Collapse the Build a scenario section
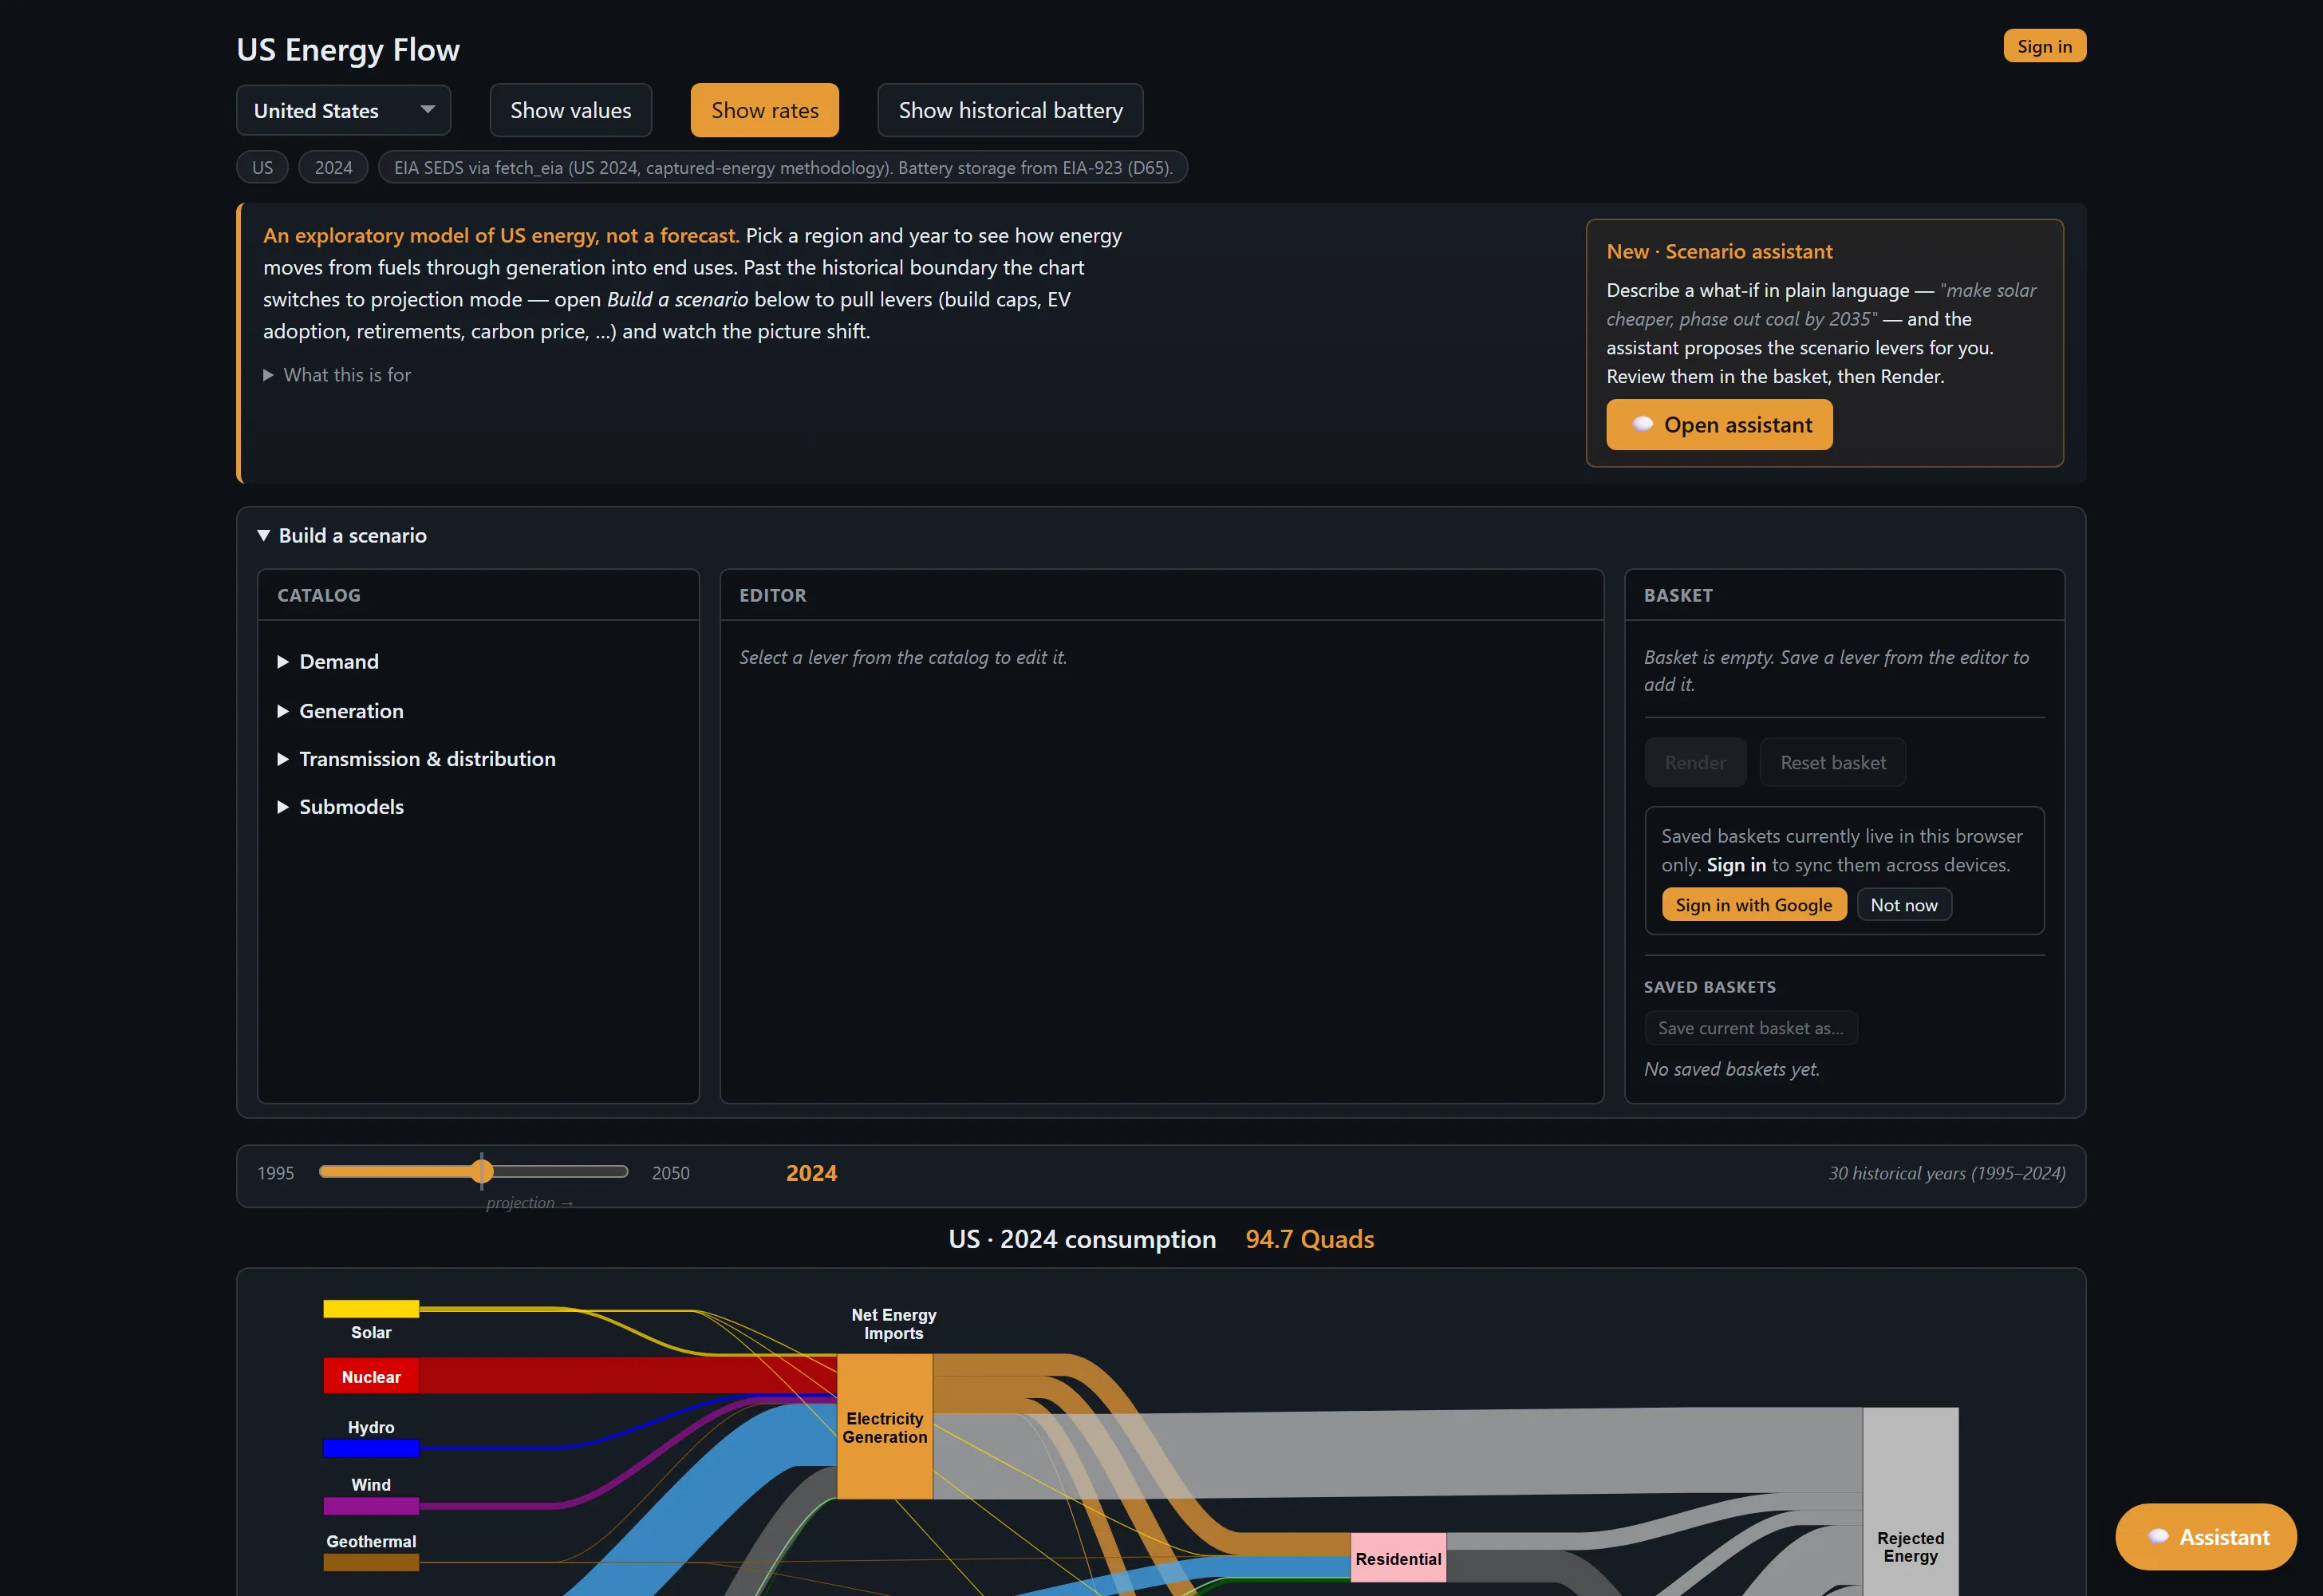 point(342,536)
